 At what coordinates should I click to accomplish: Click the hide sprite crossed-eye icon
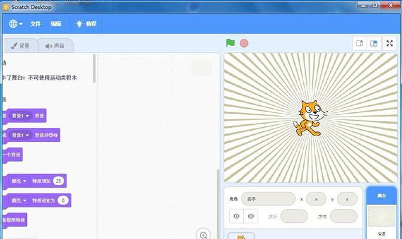[251, 216]
